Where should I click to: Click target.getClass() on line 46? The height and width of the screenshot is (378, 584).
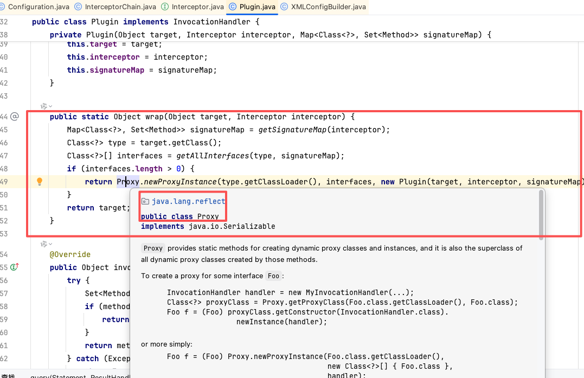(179, 143)
